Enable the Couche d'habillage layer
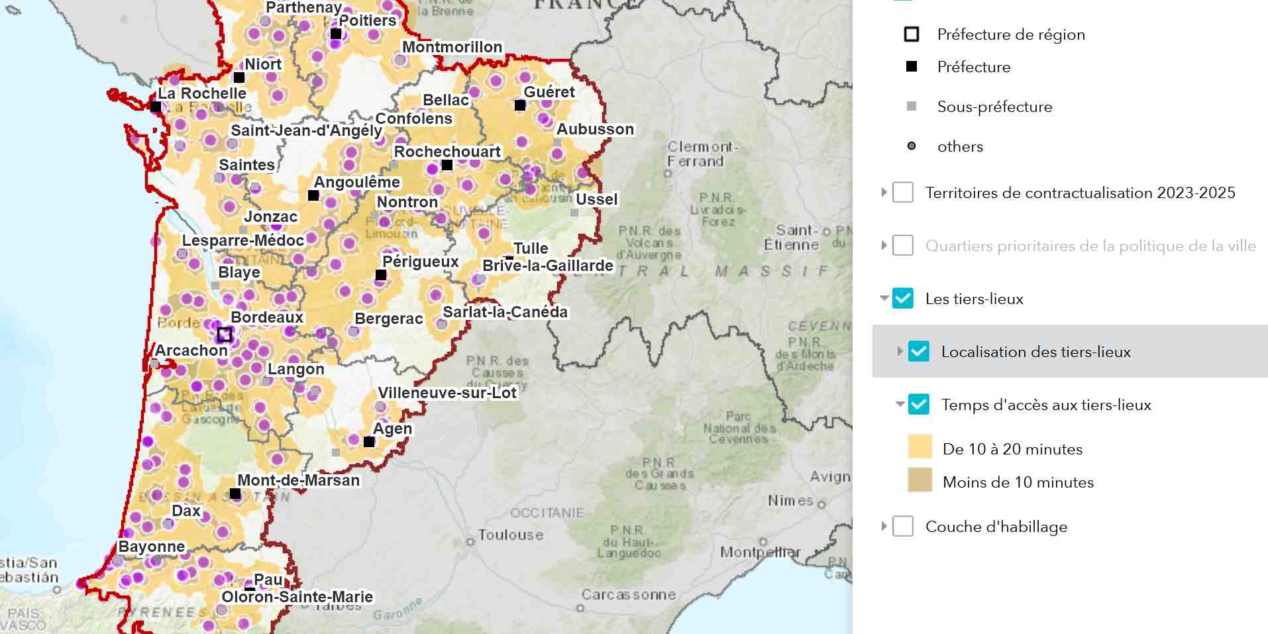 click(903, 526)
